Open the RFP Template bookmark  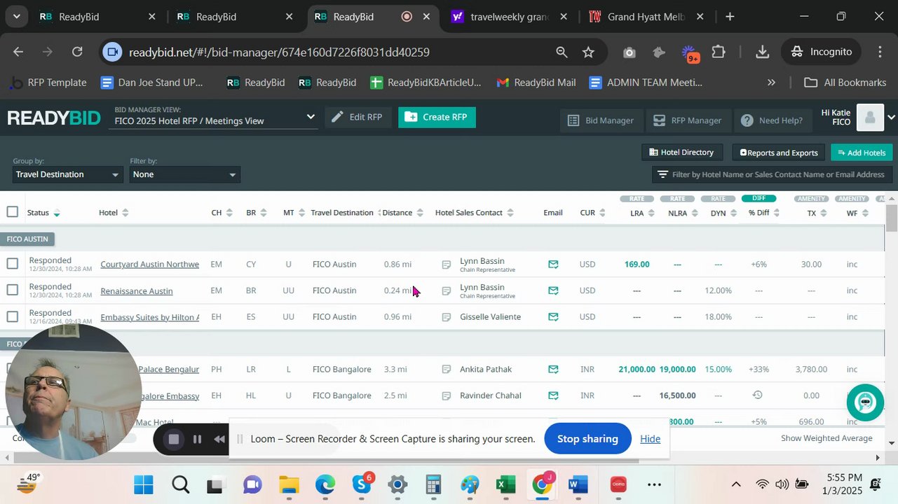coord(48,83)
